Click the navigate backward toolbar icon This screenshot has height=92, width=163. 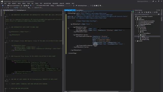pos(3,6)
